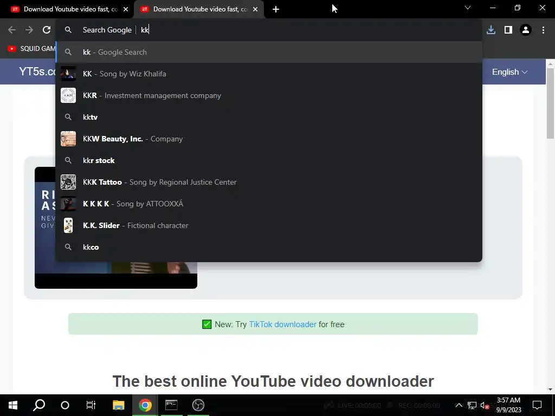Select the kkr stock suggestion

point(269,160)
